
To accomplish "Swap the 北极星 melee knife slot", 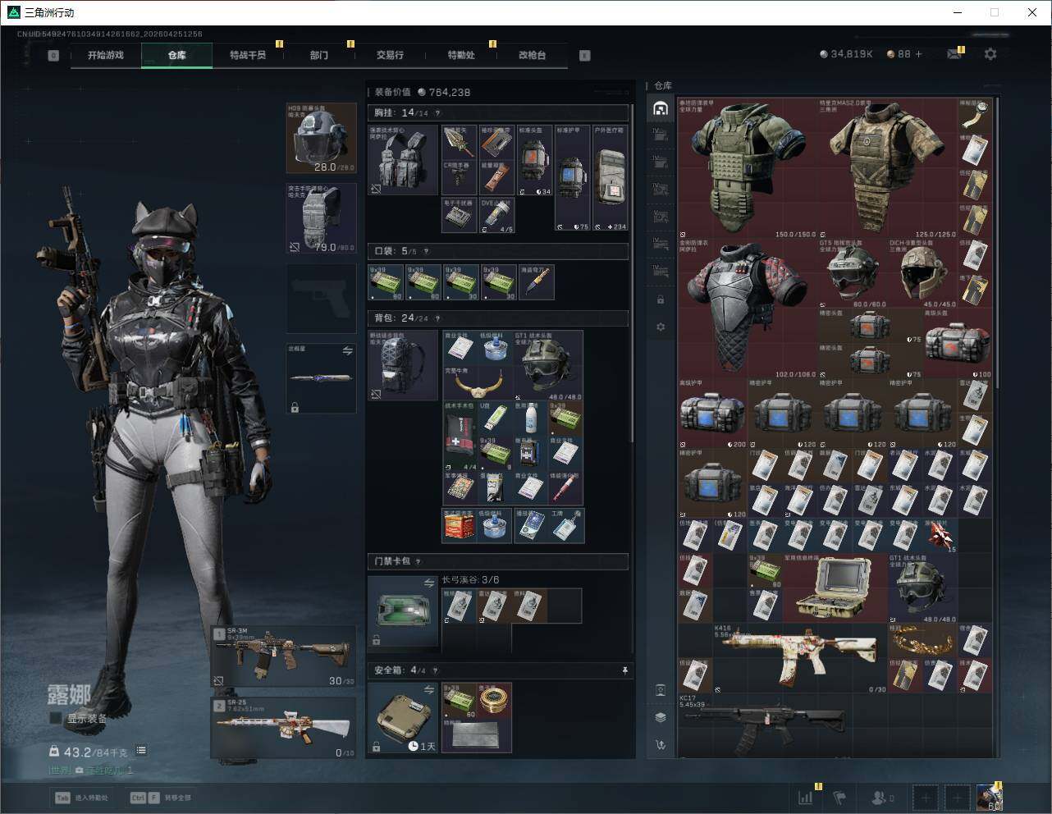I will 347,351.
